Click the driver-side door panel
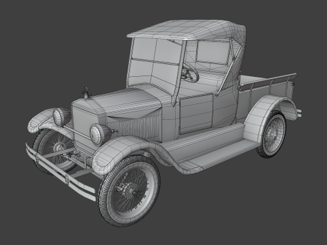This screenshot has width=327, height=245. point(196,114)
